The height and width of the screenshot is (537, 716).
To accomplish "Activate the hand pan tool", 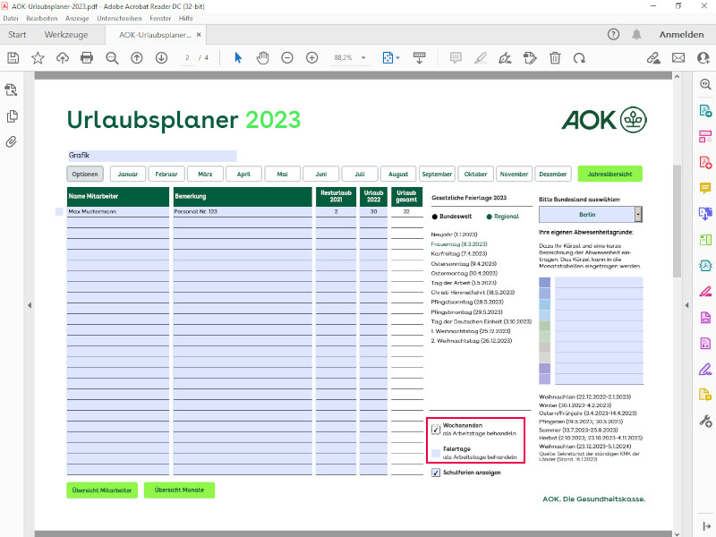I will click(x=262, y=58).
